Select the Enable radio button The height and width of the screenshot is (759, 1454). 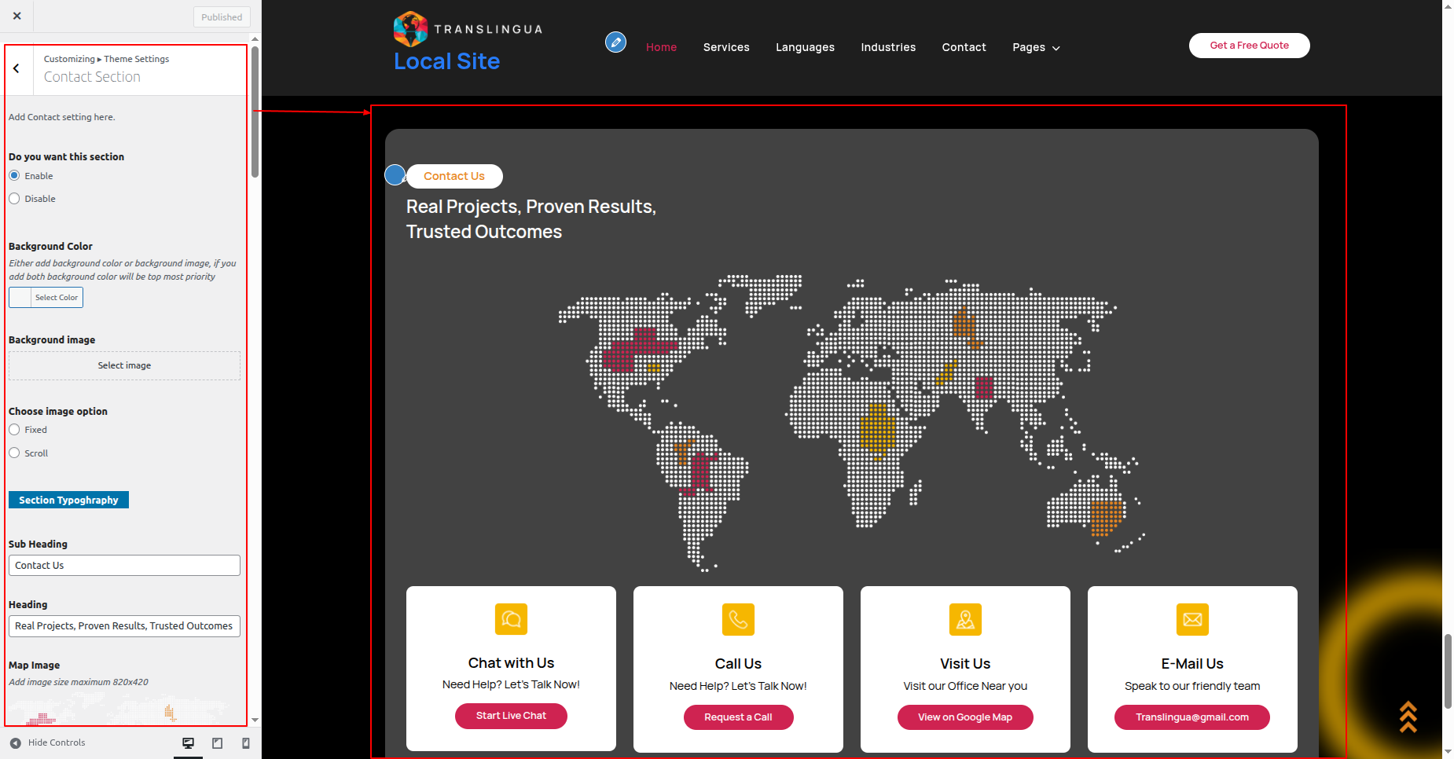tap(14, 176)
